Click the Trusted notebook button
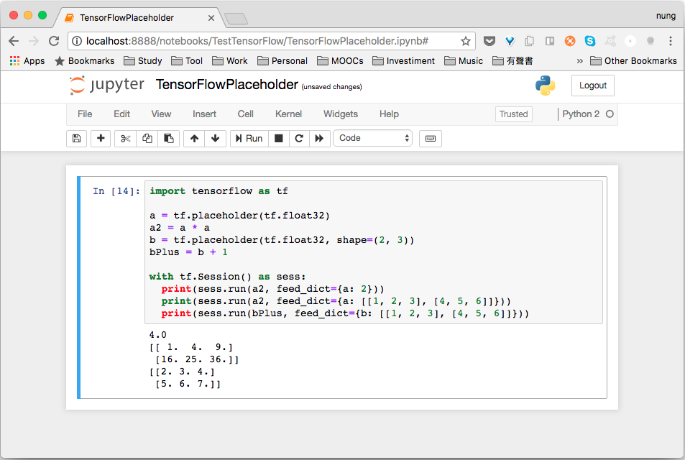Screen dimensions: 685x460 (x=514, y=114)
